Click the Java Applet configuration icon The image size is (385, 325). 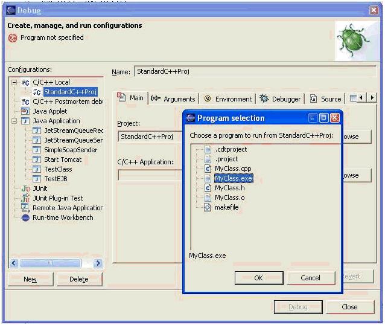coord(25,111)
